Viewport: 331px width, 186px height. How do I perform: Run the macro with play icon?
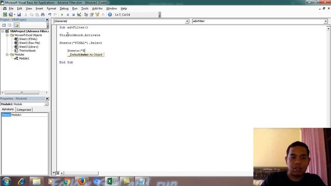pyautogui.click(x=62, y=14)
